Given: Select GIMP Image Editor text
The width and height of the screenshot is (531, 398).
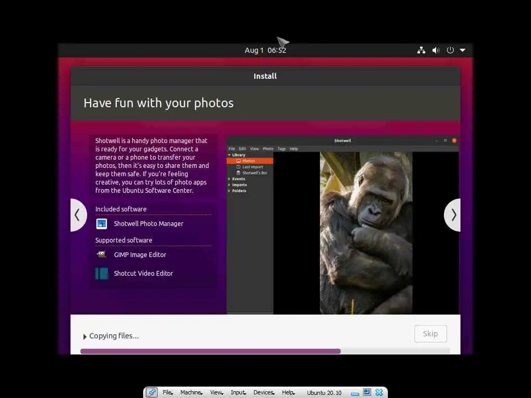Looking at the screenshot, I should pos(140,255).
